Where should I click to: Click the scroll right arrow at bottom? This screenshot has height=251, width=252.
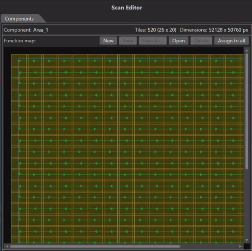[x=241, y=246]
